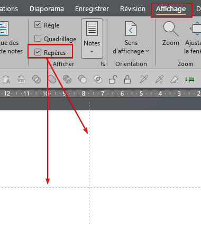This screenshot has width=201, height=225.
Task: Switch to the Révision tab
Action: [133, 9]
